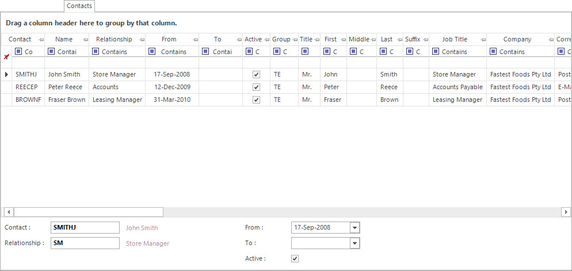Click the horizontal scrollbar right arrow
This screenshot has height=271, width=572.
tap(566, 212)
